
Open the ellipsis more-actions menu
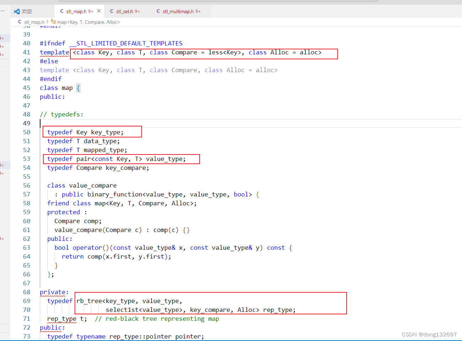(2, 11)
